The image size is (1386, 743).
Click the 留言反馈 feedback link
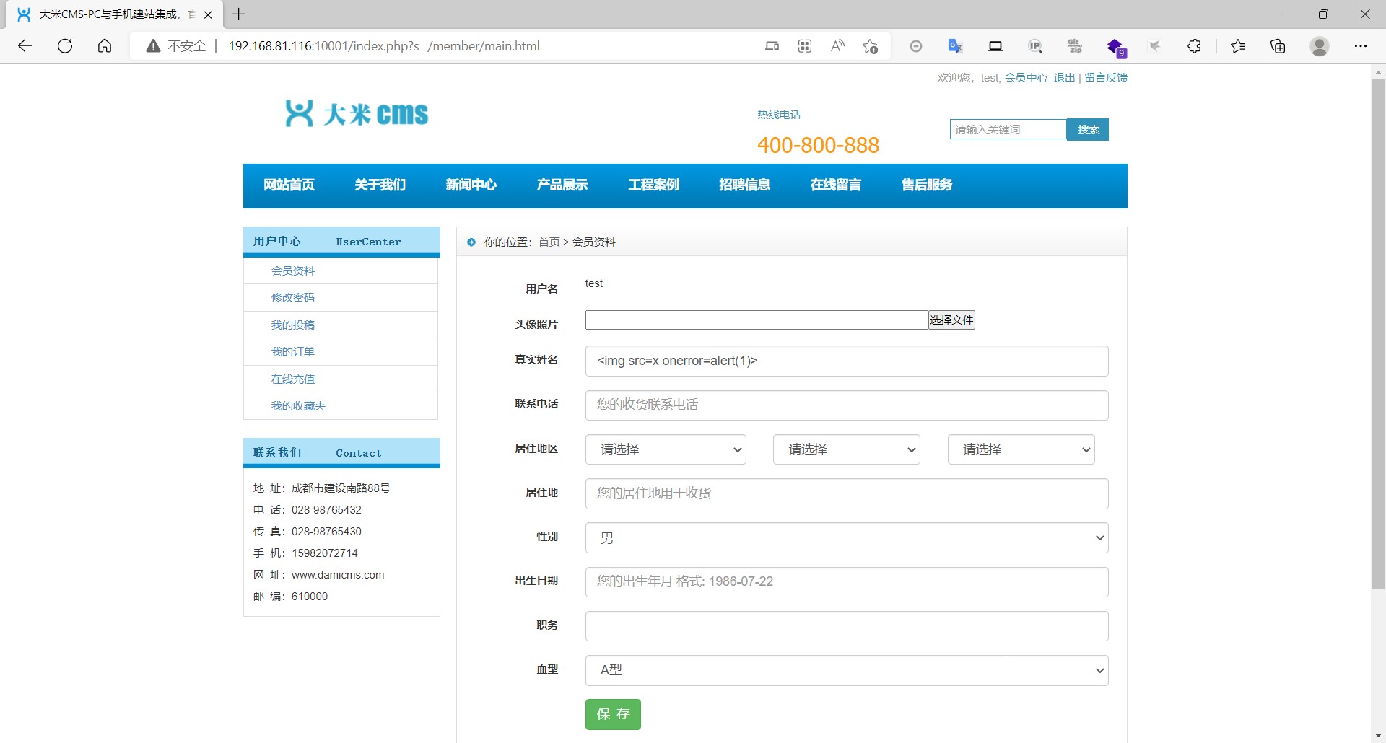point(1105,78)
